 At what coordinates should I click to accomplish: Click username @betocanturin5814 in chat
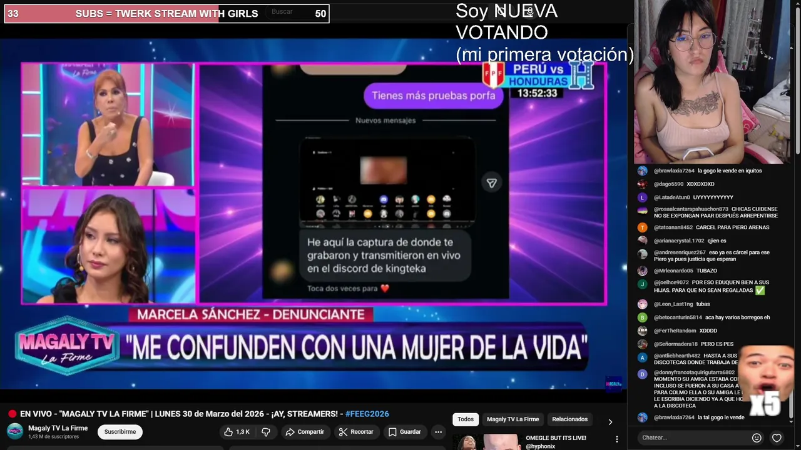[x=678, y=317]
